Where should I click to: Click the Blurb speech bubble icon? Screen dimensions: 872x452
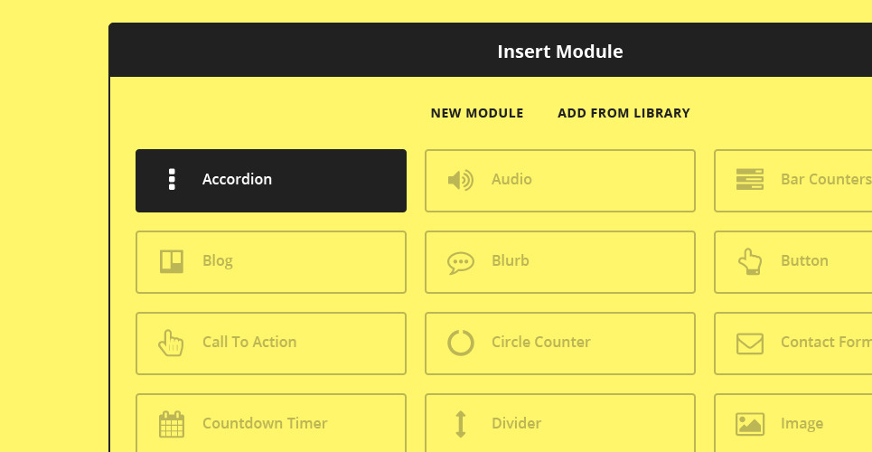pyautogui.click(x=460, y=262)
